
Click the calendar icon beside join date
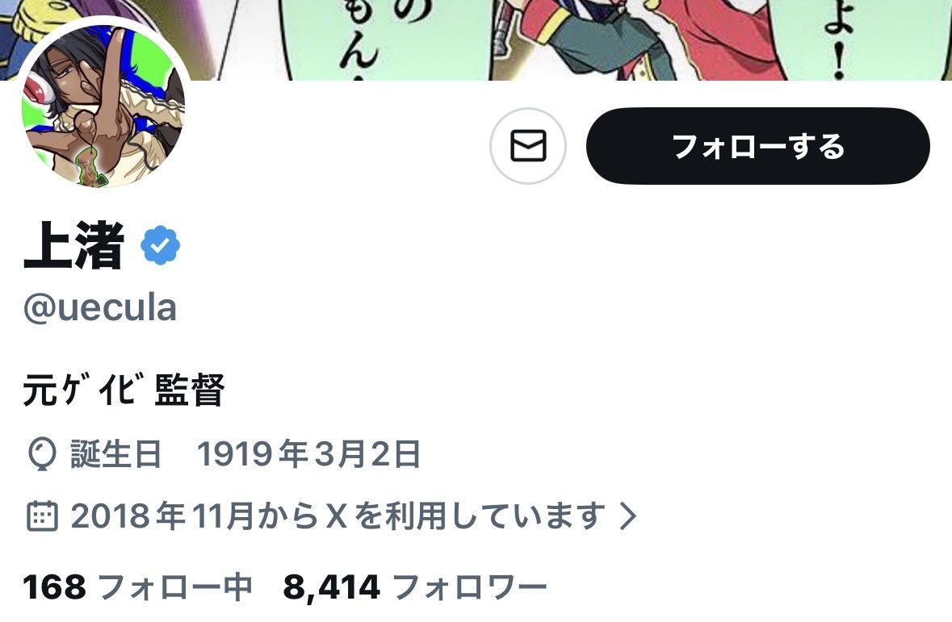[43, 516]
